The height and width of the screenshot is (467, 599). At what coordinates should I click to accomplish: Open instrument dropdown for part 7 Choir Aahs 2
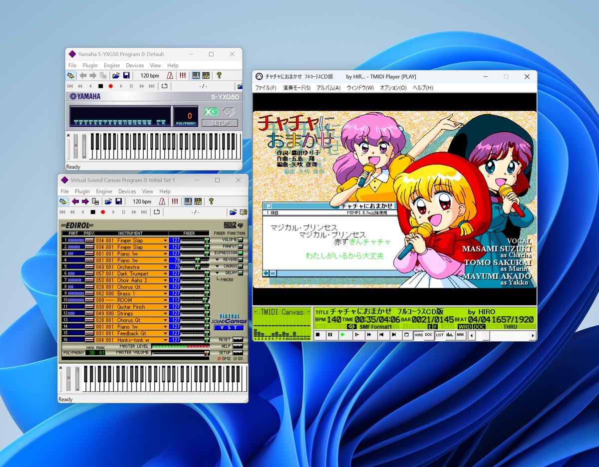(165, 280)
